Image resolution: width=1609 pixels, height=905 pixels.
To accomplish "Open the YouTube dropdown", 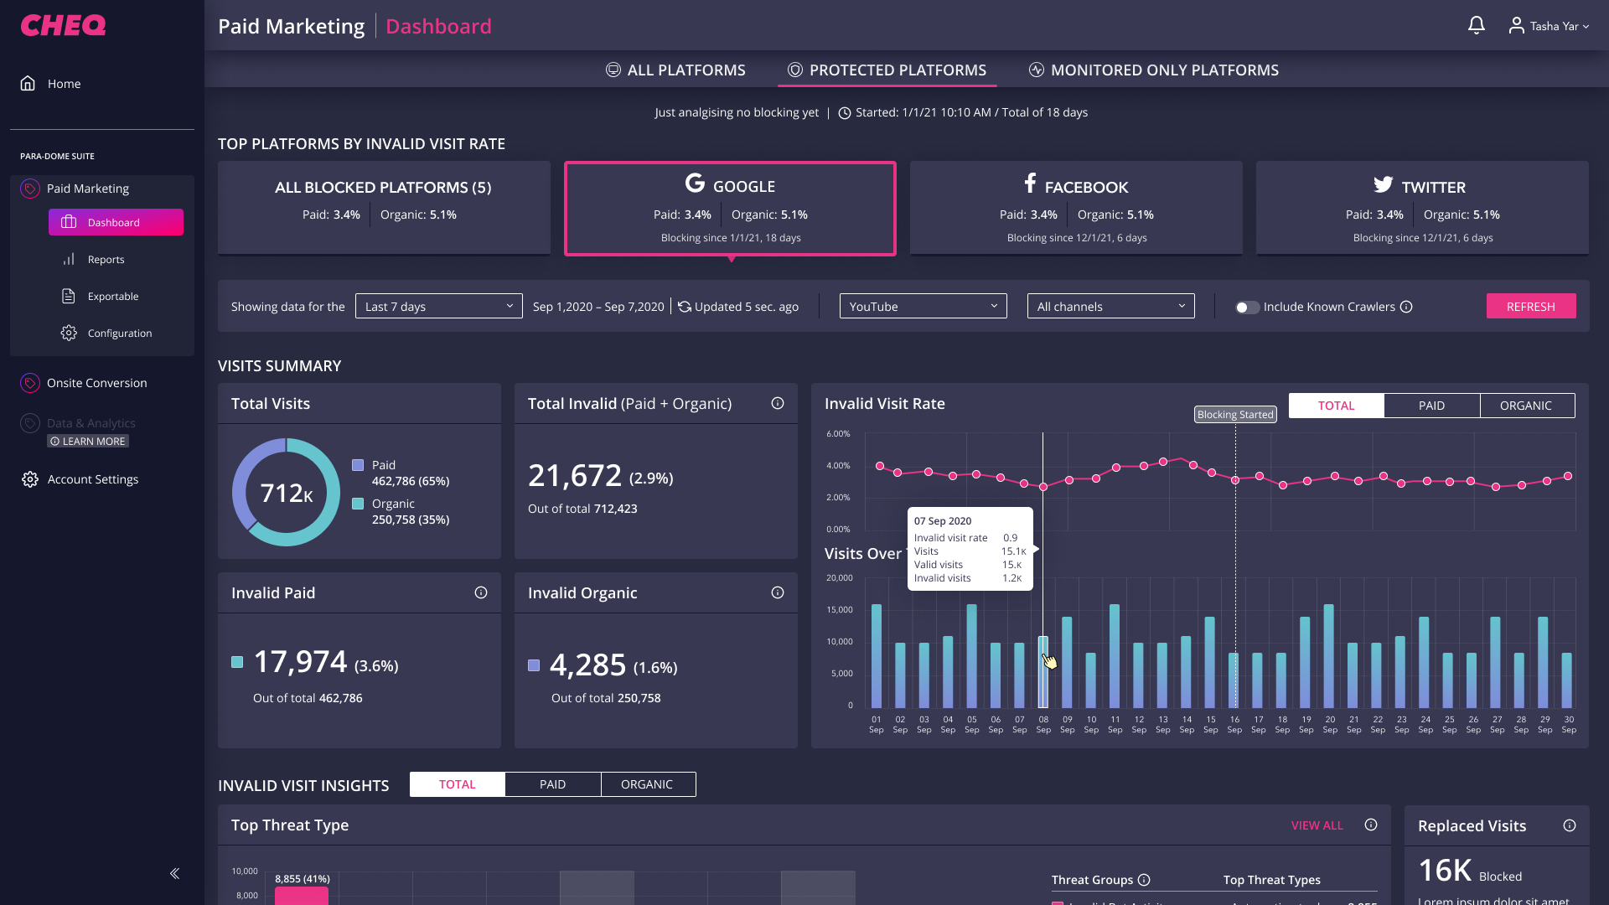I will point(923,307).
